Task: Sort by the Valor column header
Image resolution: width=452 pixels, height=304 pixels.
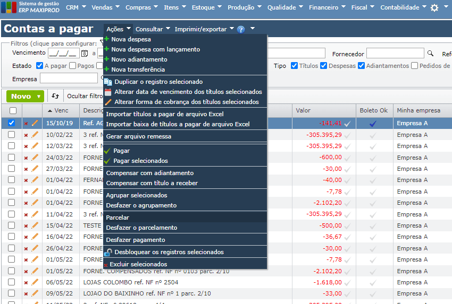Action: (x=303, y=110)
